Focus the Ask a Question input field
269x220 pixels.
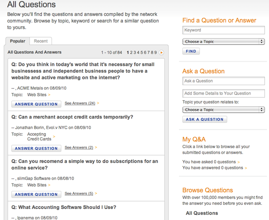pyautogui.click(x=224, y=81)
